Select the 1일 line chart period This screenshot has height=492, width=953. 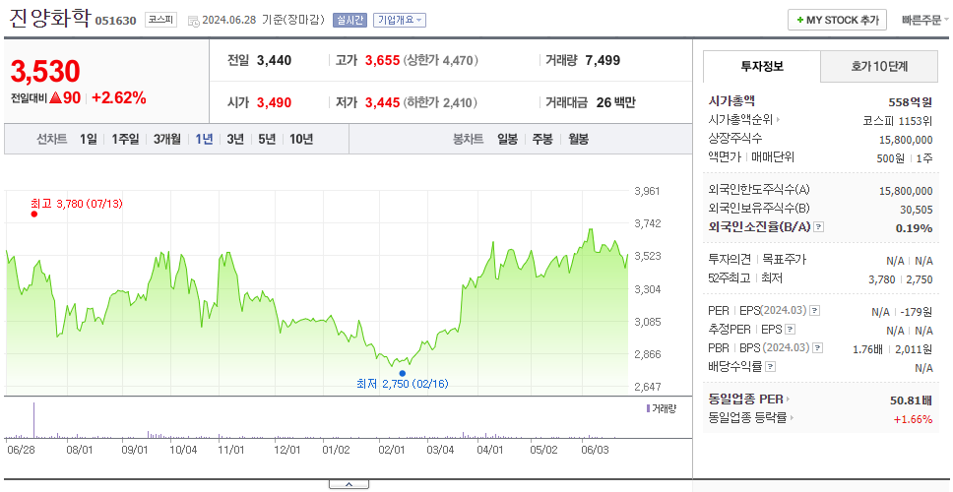pos(89,139)
